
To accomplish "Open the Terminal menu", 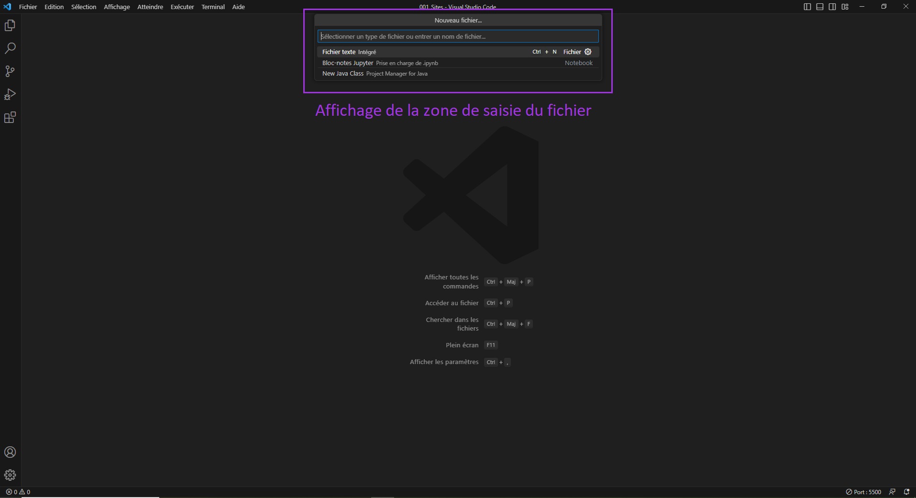I will pos(213,7).
